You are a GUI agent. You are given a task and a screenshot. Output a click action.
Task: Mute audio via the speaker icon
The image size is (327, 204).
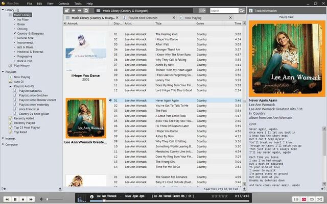click(x=41, y=199)
